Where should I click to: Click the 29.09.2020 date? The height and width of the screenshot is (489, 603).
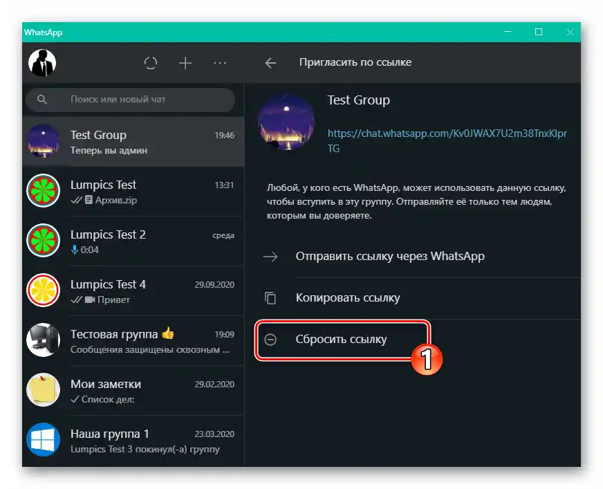(214, 285)
